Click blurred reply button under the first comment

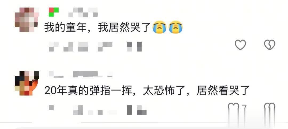coord(134,47)
